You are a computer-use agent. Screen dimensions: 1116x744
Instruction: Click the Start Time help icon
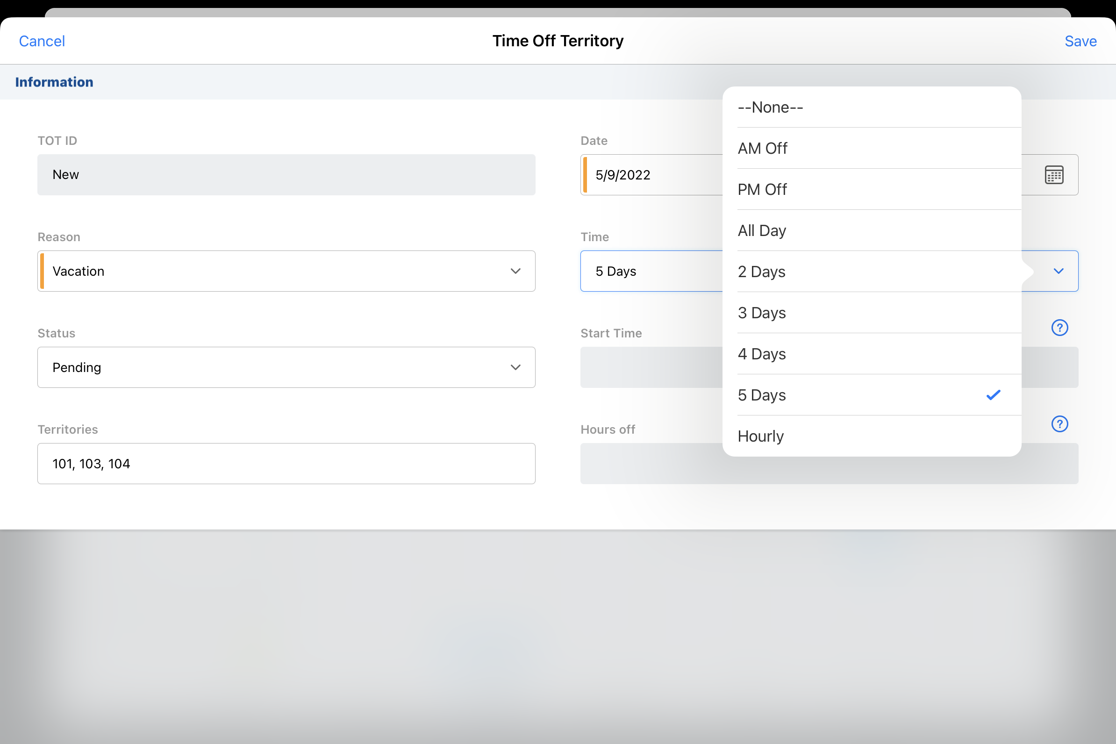[1059, 328]
